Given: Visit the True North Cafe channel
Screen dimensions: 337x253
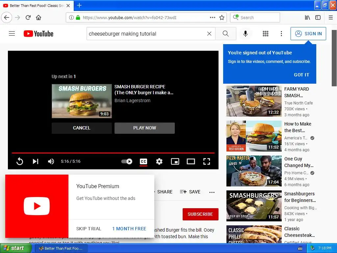Looking at the screenshot, I should tap(298, 103).
